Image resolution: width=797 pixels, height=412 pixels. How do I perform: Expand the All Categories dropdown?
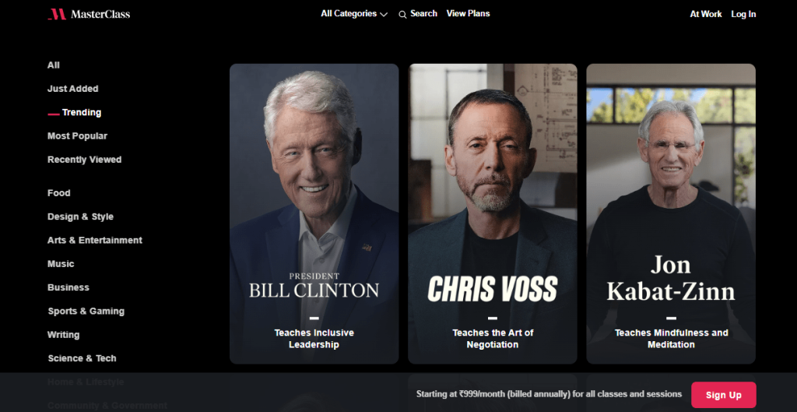pyautogui.click(x=354, y=14)
